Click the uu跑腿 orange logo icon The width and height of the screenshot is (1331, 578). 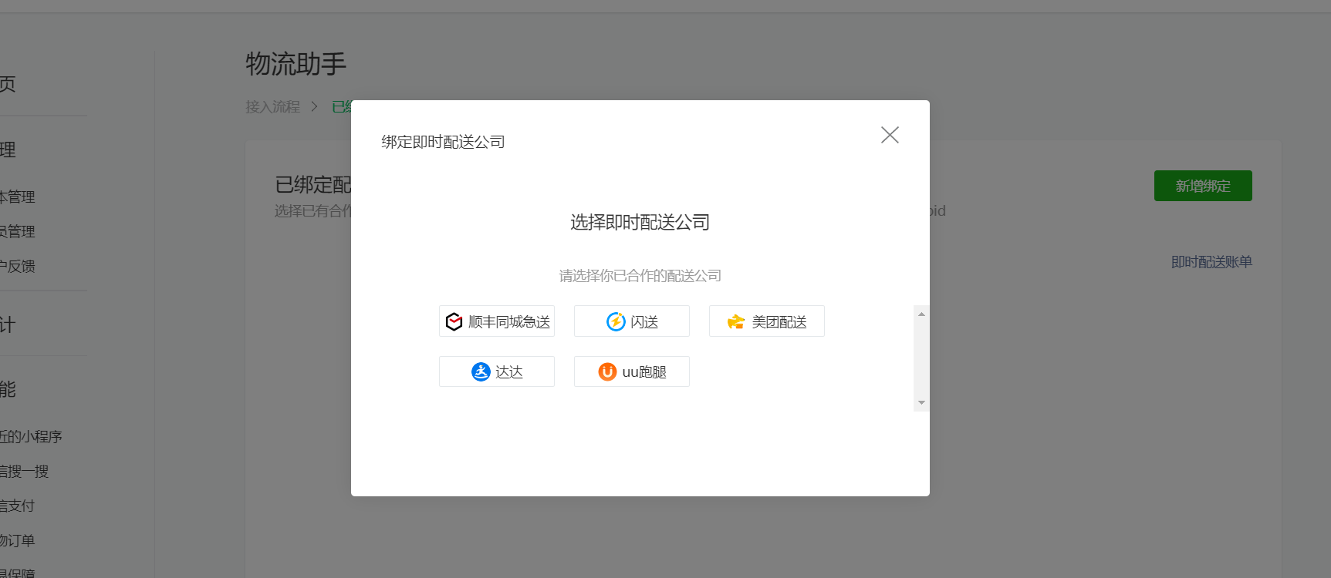(607, 371)
